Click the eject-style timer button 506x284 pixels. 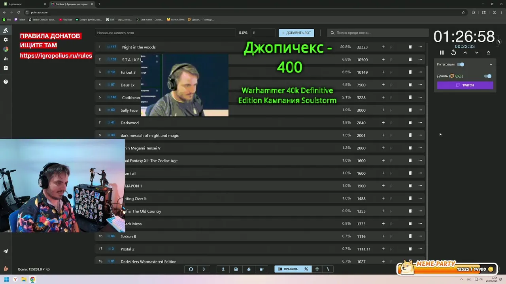(x=488, y=52)
